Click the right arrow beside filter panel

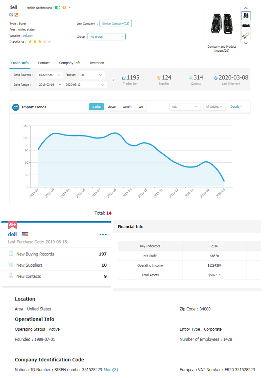[x=113, y=80]
